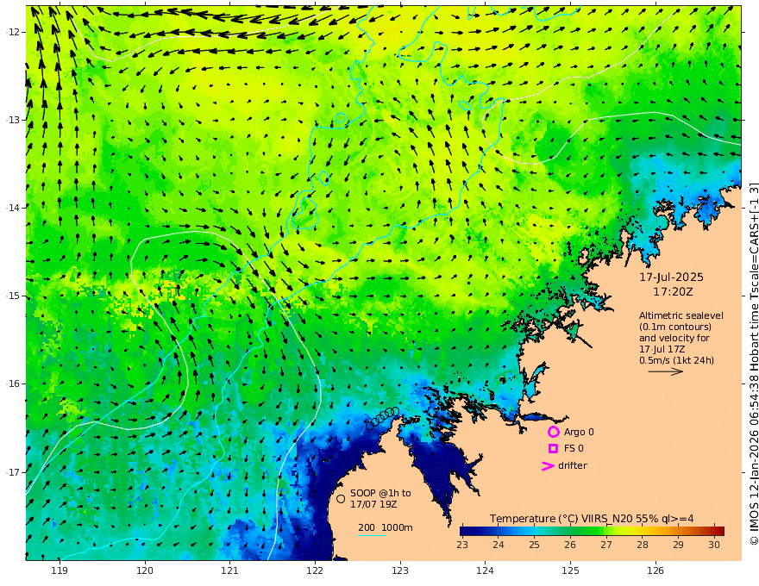
Task: Click the magenta drifter arrowhead legend symbol
Action: tap(548, 466)
